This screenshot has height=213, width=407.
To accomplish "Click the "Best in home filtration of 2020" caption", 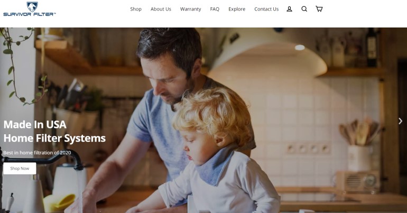I will tap(37, 153).
